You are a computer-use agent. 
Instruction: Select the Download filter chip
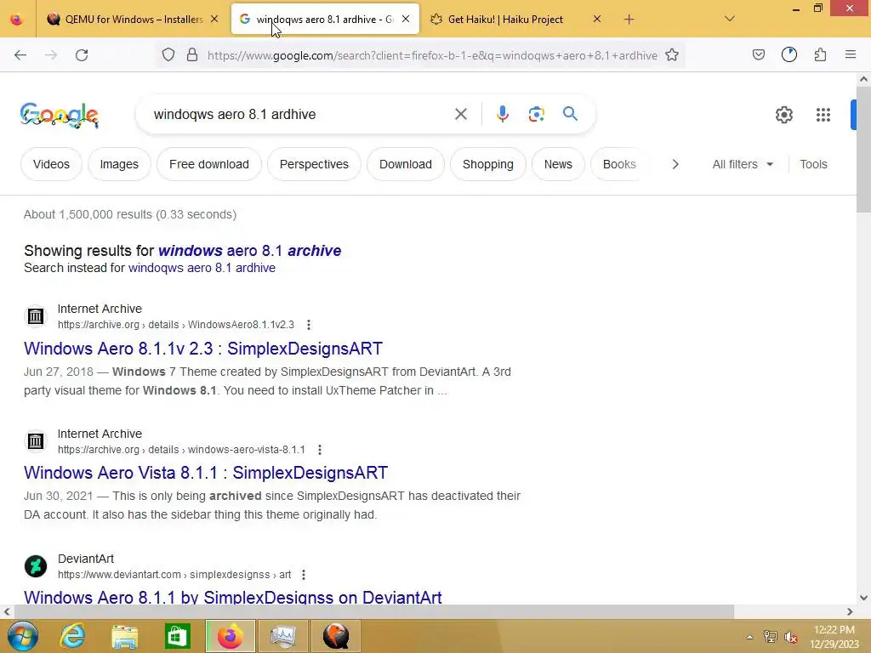tap(406, 164)
